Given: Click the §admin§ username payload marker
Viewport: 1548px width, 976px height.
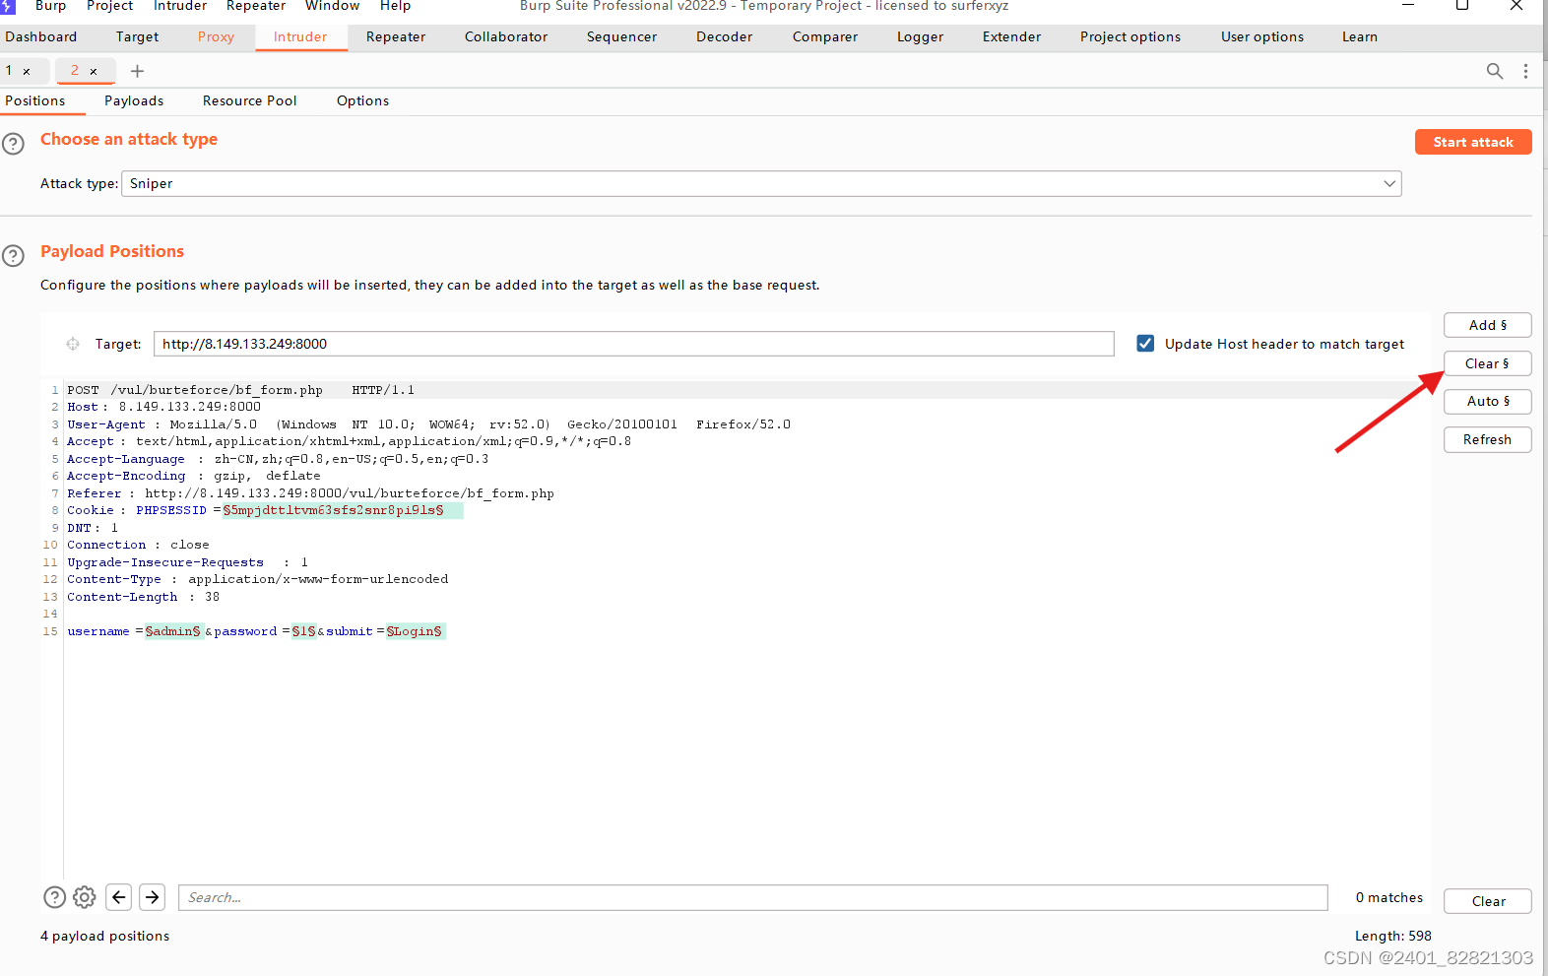Looking at the screenshot, I should [x=173, y=631].
